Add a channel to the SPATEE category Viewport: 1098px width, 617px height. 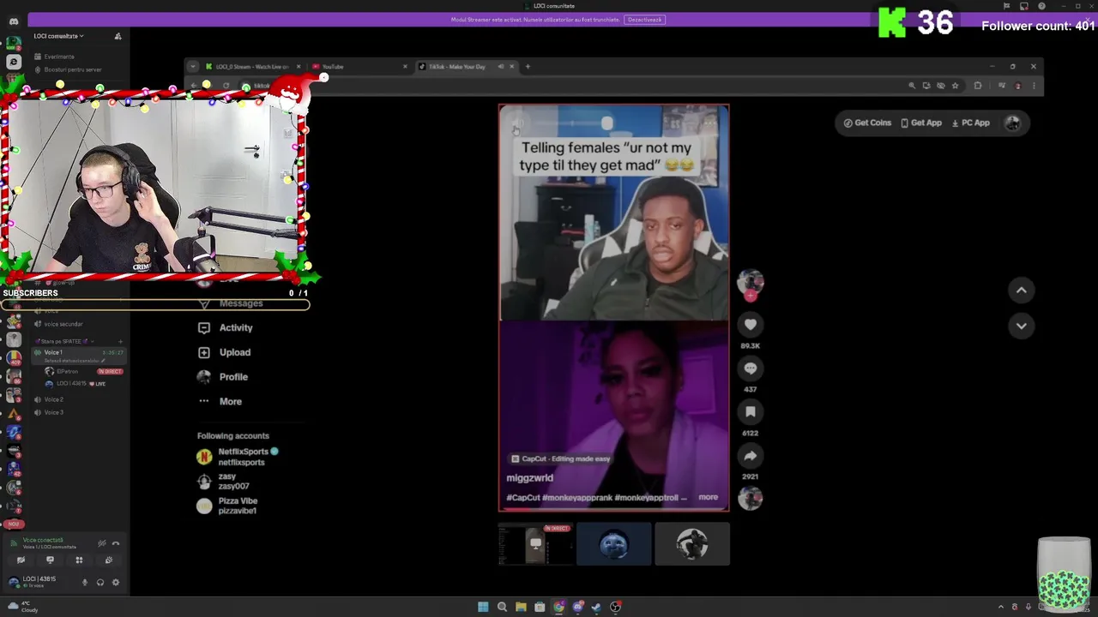tap(120, 341)
